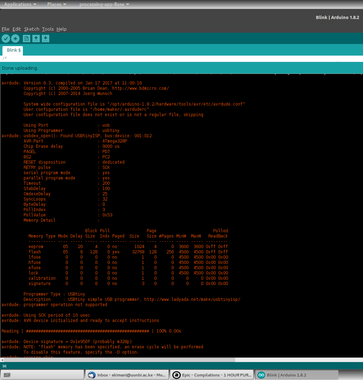Click the 'Done uploading.' status message
363x380 pixels.
coord(20,68)
